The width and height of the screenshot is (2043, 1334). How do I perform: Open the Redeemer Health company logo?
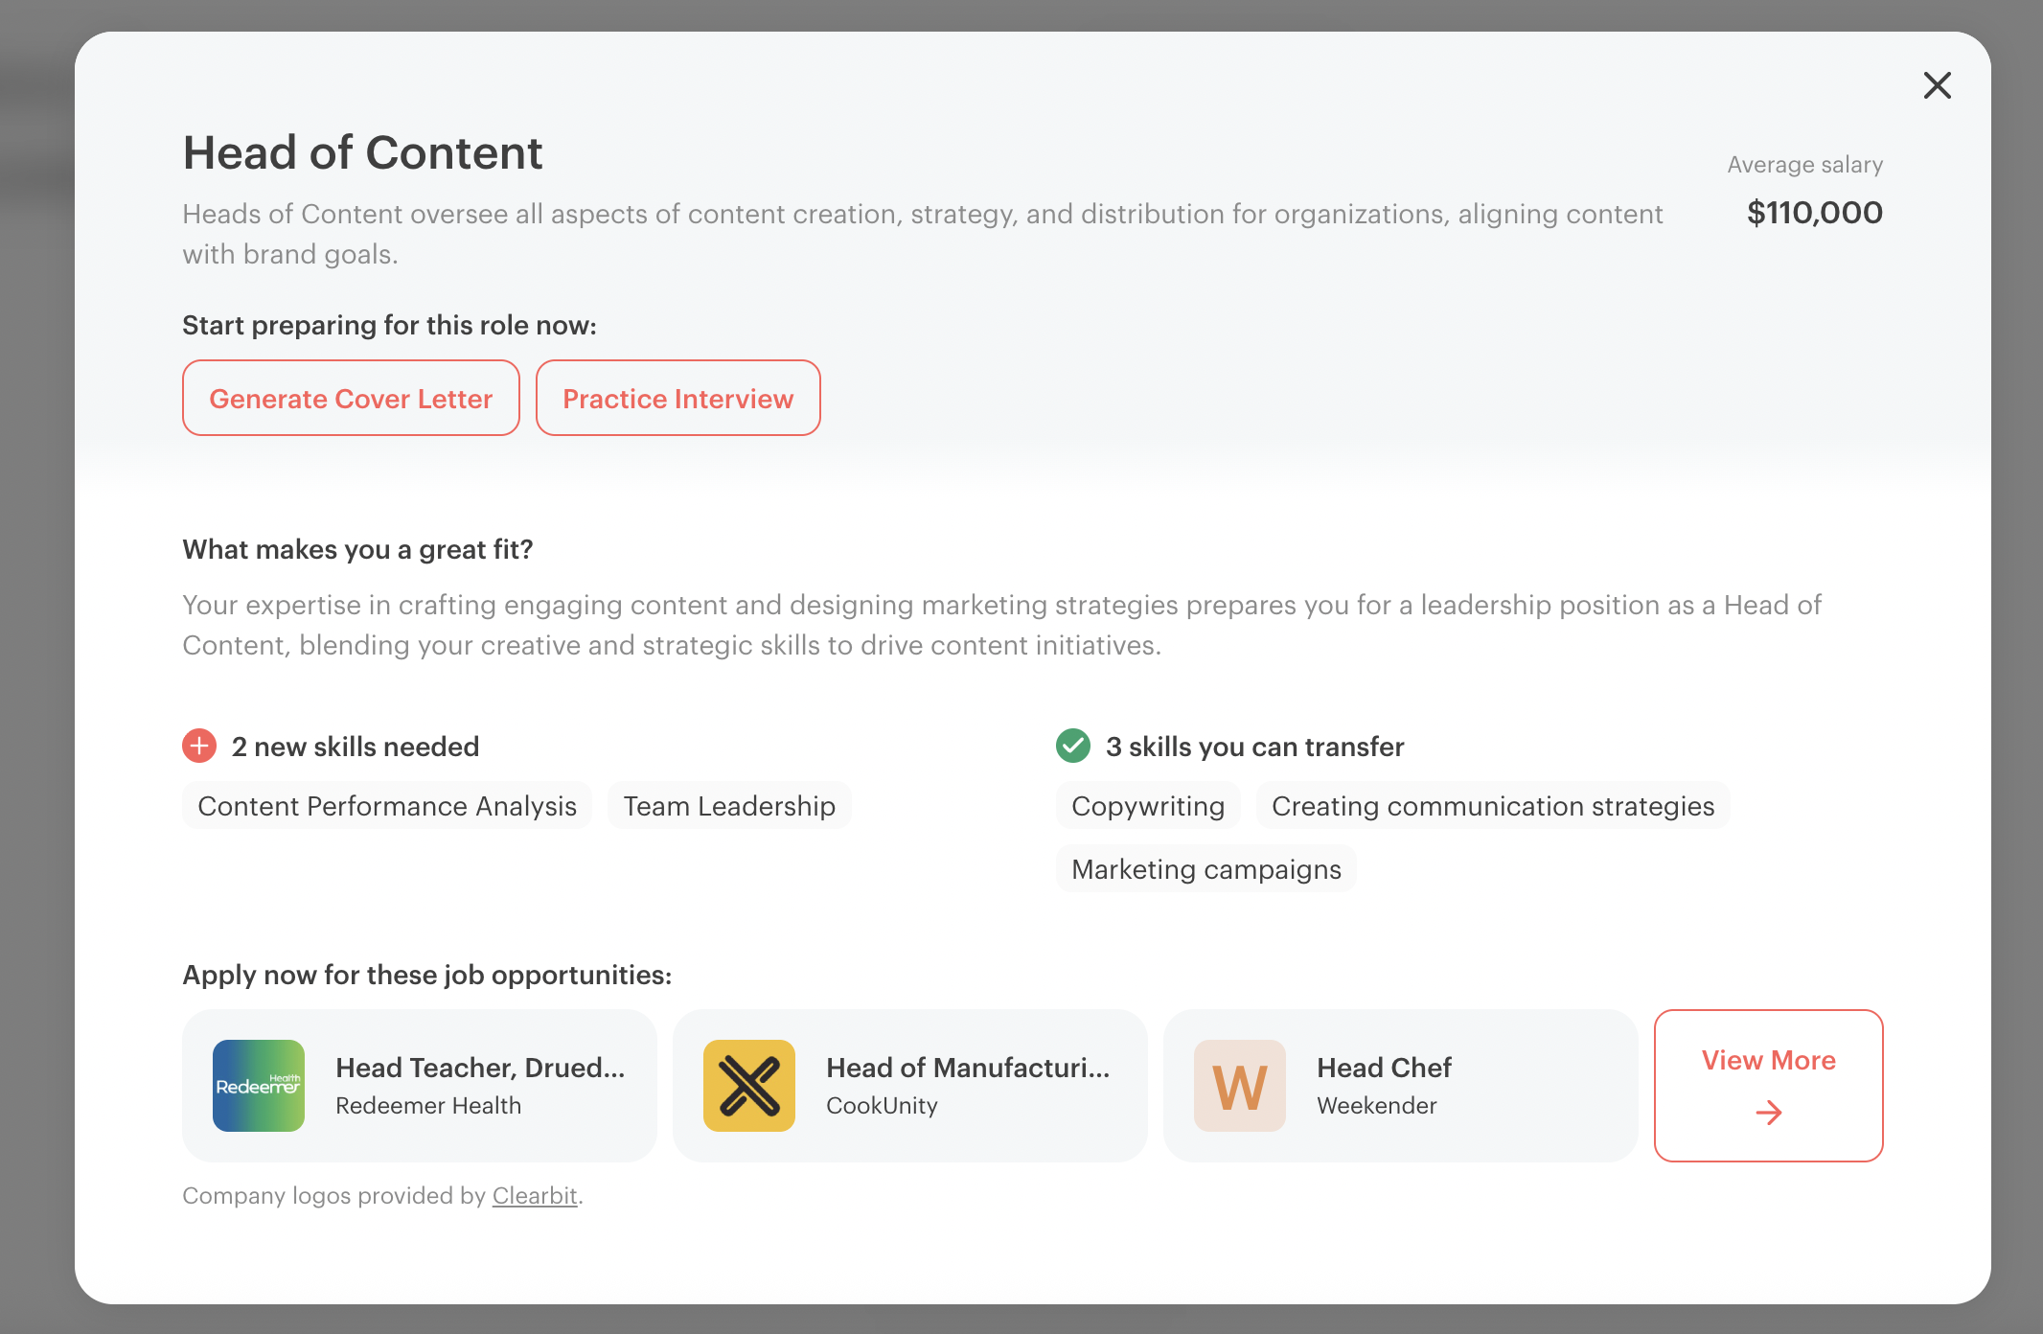pos(259,1086)
